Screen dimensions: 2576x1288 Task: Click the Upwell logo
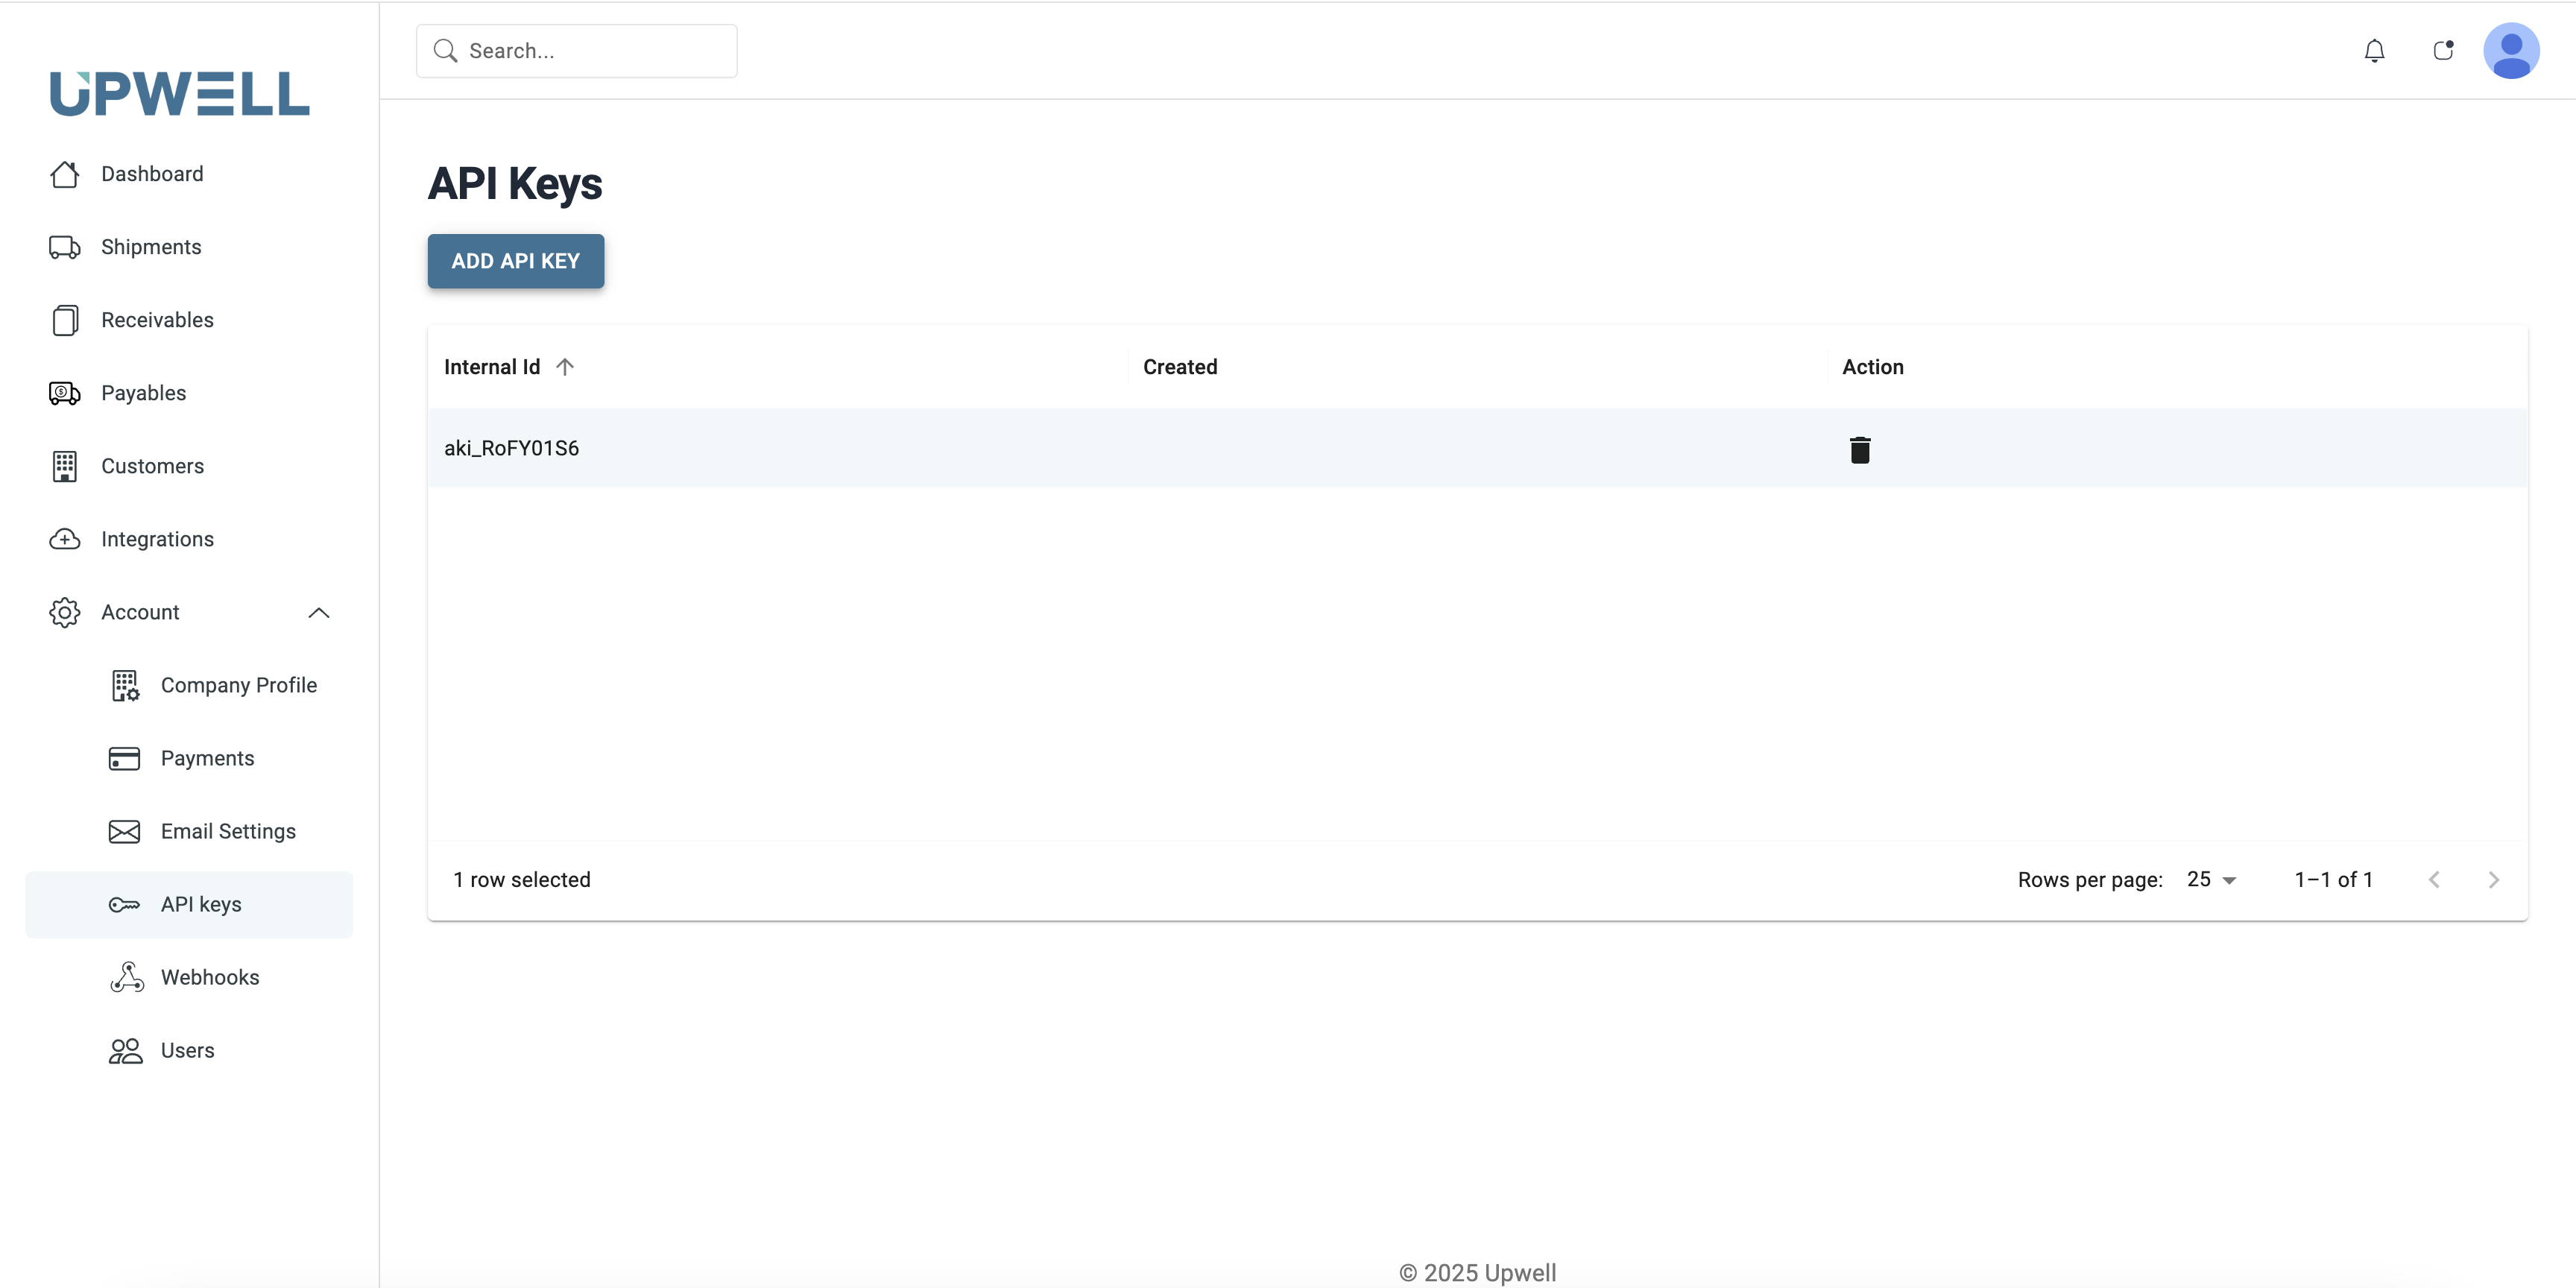179,93
